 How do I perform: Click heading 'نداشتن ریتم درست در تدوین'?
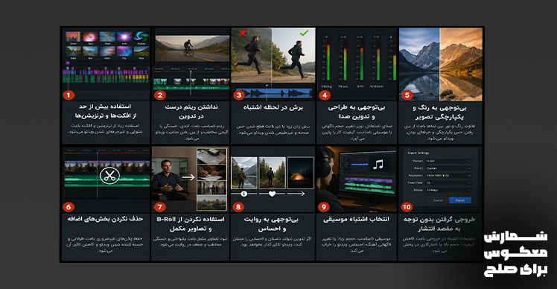tap(191, 112)
